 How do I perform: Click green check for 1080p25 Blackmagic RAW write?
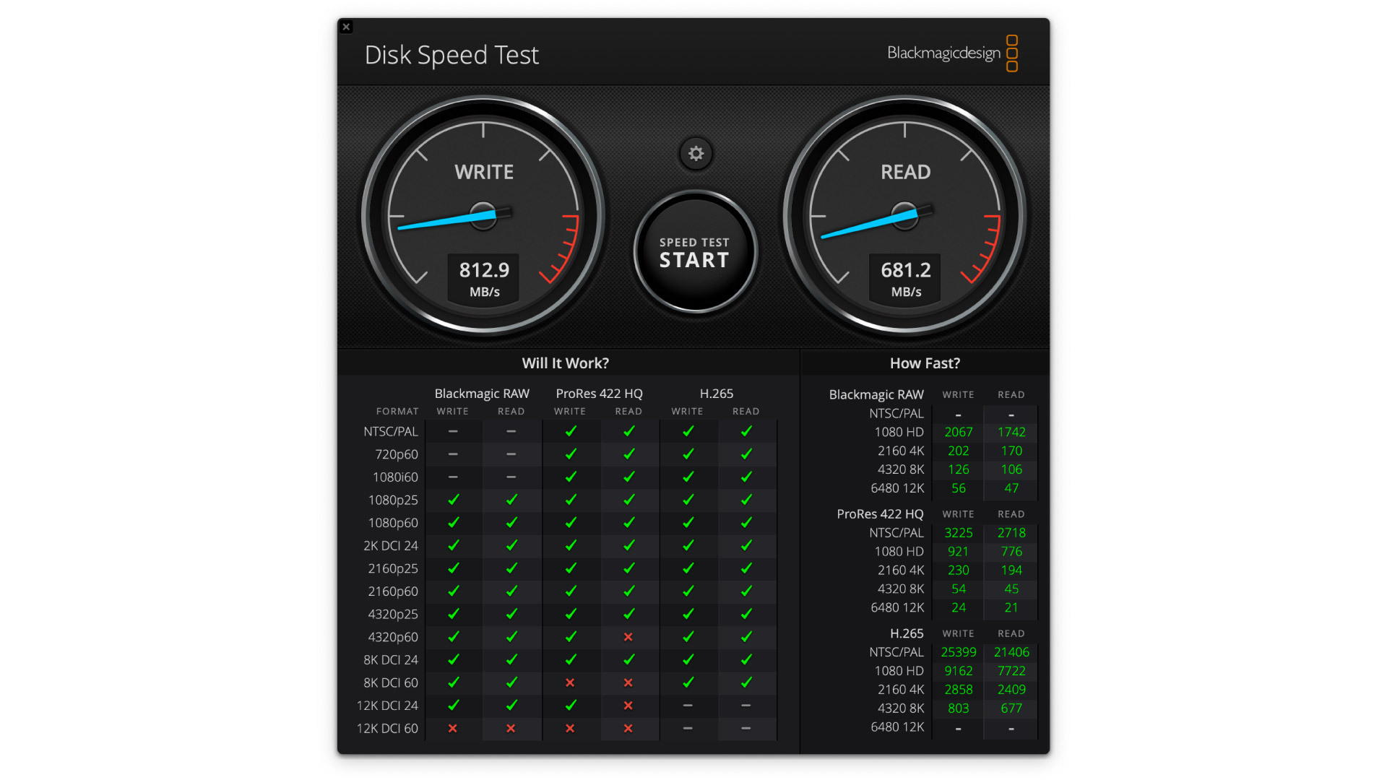tap(453, 500)
